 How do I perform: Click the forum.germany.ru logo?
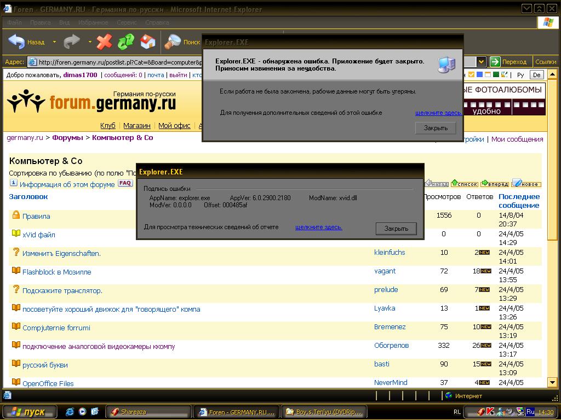tap(91, 101)
